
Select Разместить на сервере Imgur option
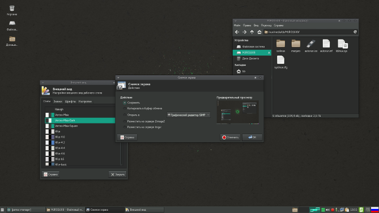[142, 127]
